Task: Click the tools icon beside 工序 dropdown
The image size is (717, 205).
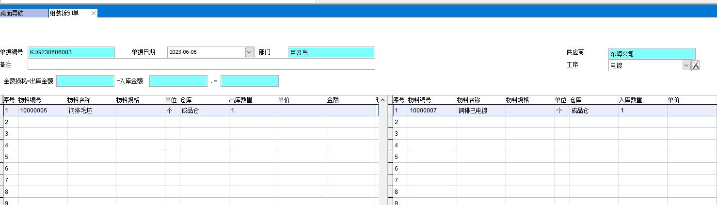Action: click(x=696, y=65)
